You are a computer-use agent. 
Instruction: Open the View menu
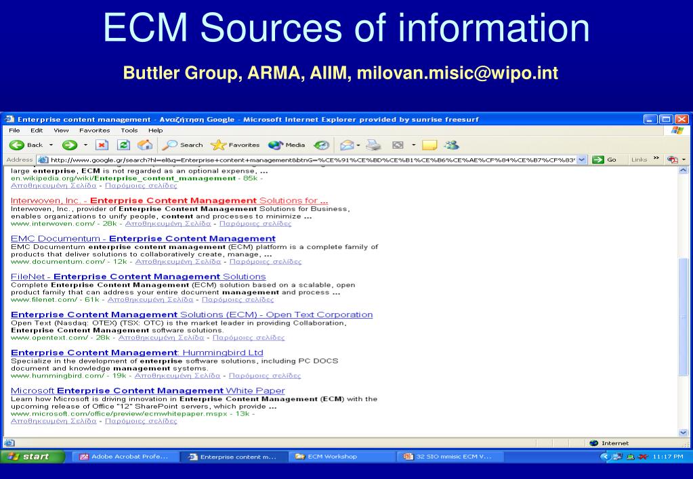tap(61, 130)
